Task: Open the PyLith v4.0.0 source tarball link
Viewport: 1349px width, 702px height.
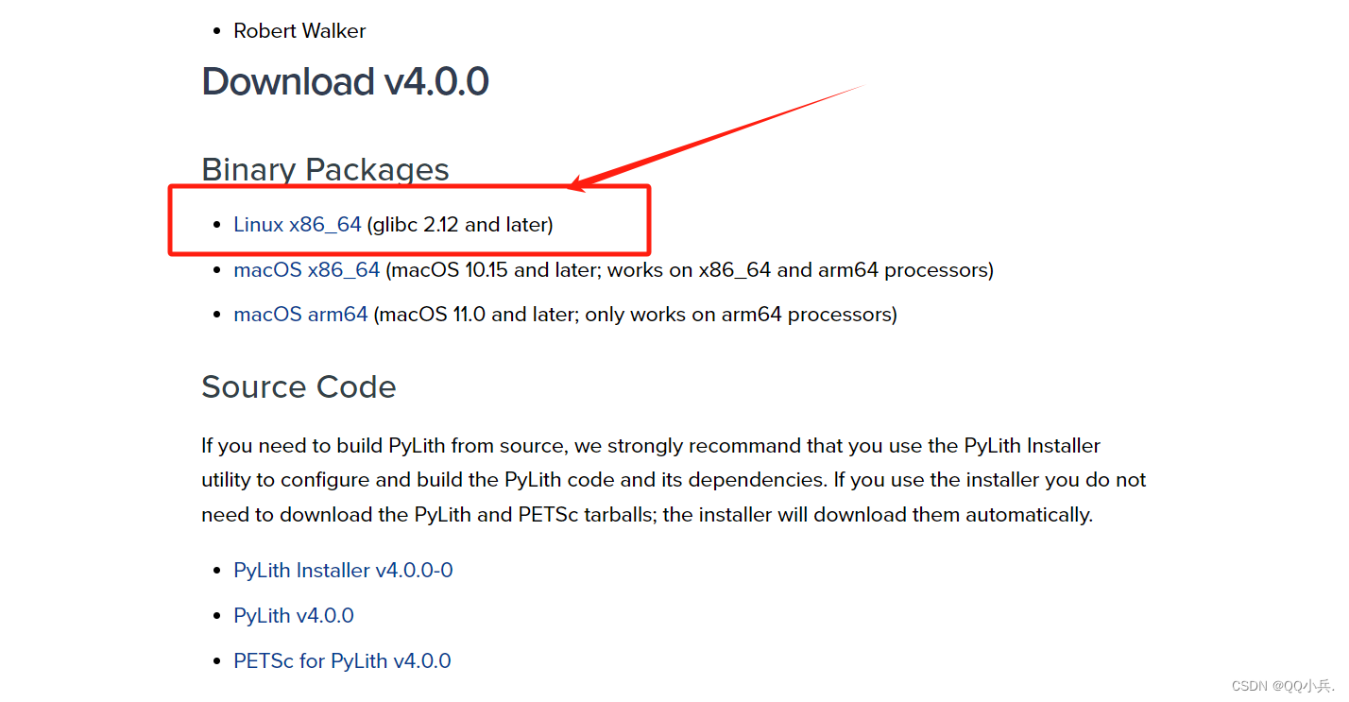Action: coord(293,615)
